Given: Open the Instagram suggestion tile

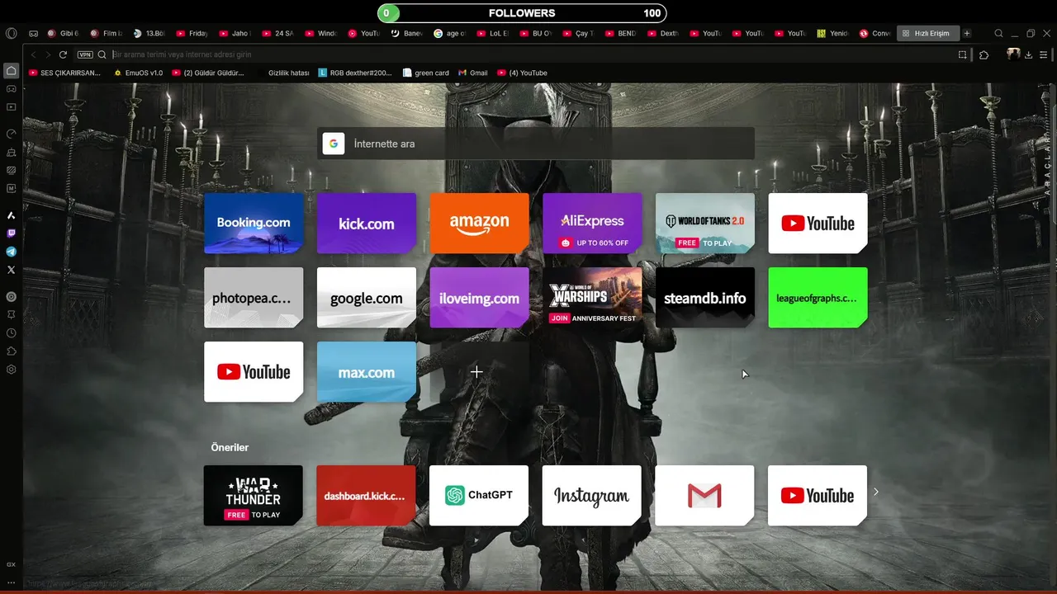Looking at the screenshot, I should pos(592,495).
